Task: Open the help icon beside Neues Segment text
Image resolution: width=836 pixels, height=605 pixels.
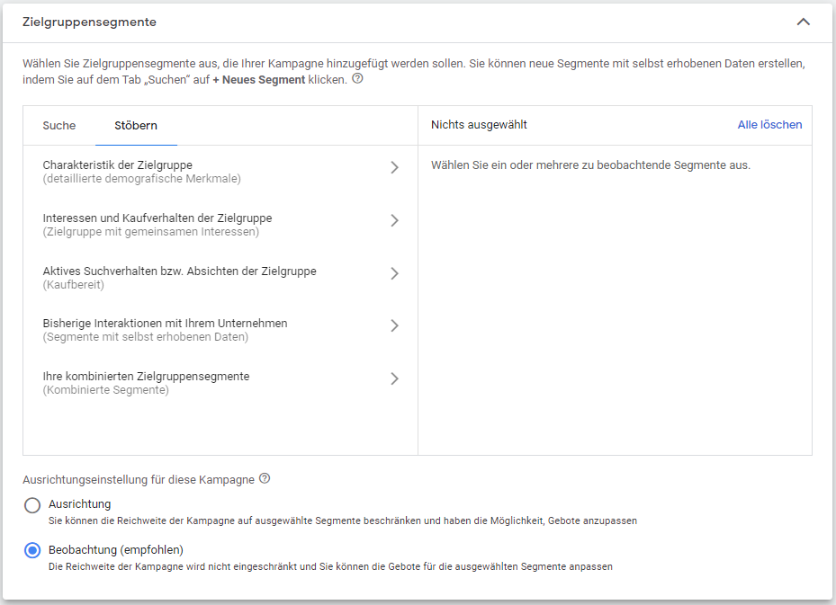Action: (x=357, y=78)
